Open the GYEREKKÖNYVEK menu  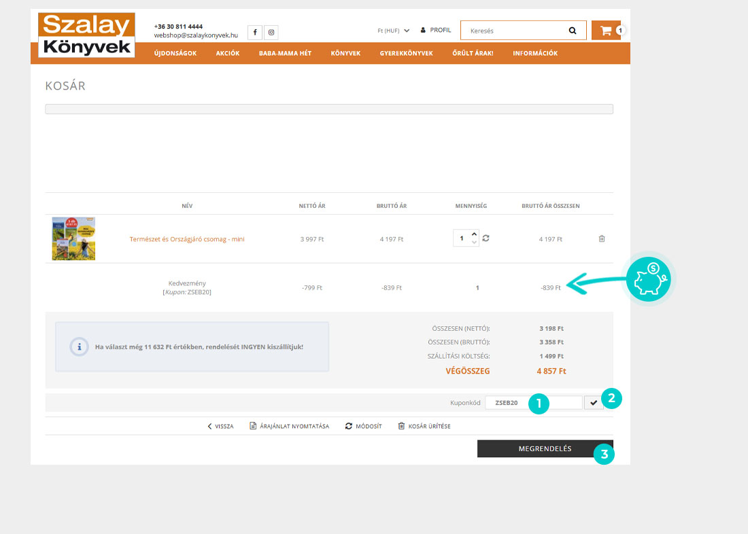click(x=406, y=54)
